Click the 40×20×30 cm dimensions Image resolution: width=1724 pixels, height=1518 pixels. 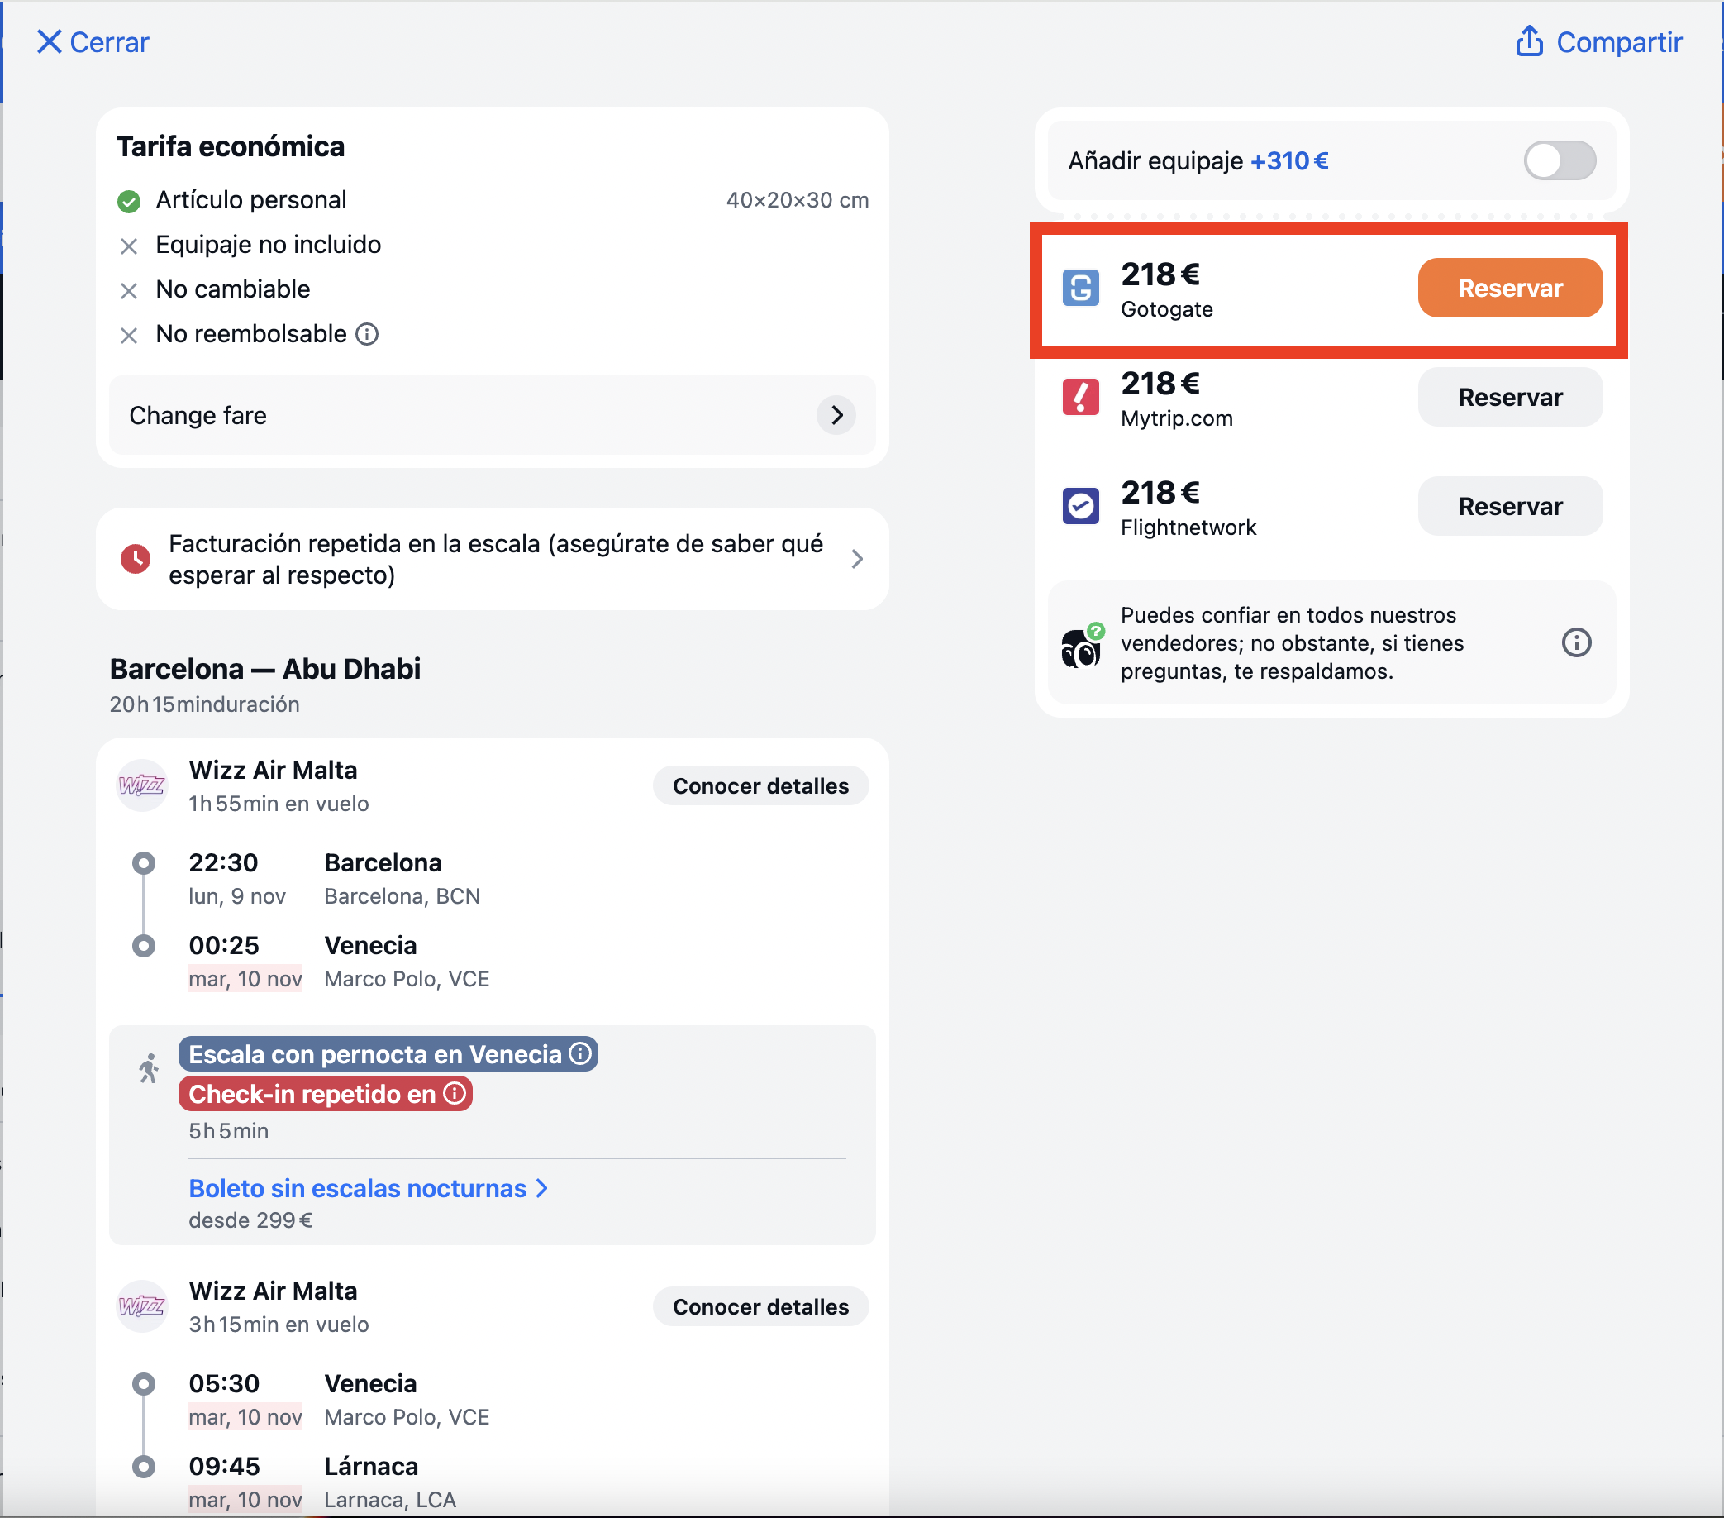(x=797, y=200)
